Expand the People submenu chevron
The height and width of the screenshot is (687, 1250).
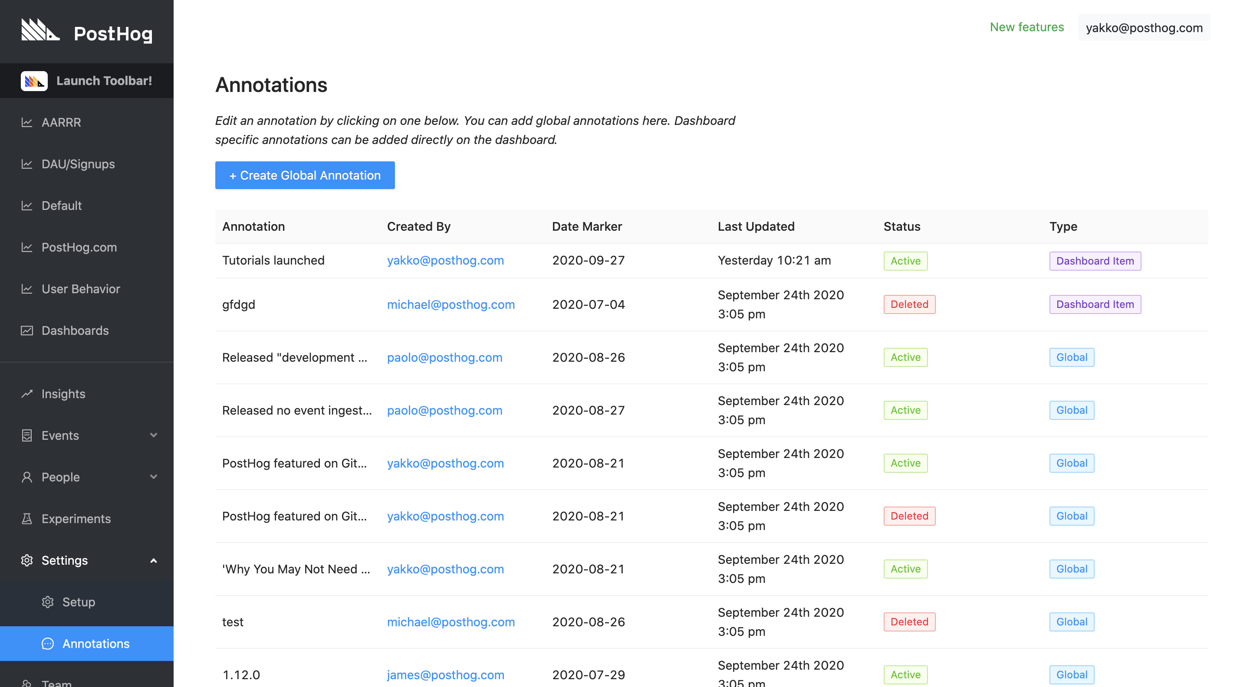click(154, 477)
